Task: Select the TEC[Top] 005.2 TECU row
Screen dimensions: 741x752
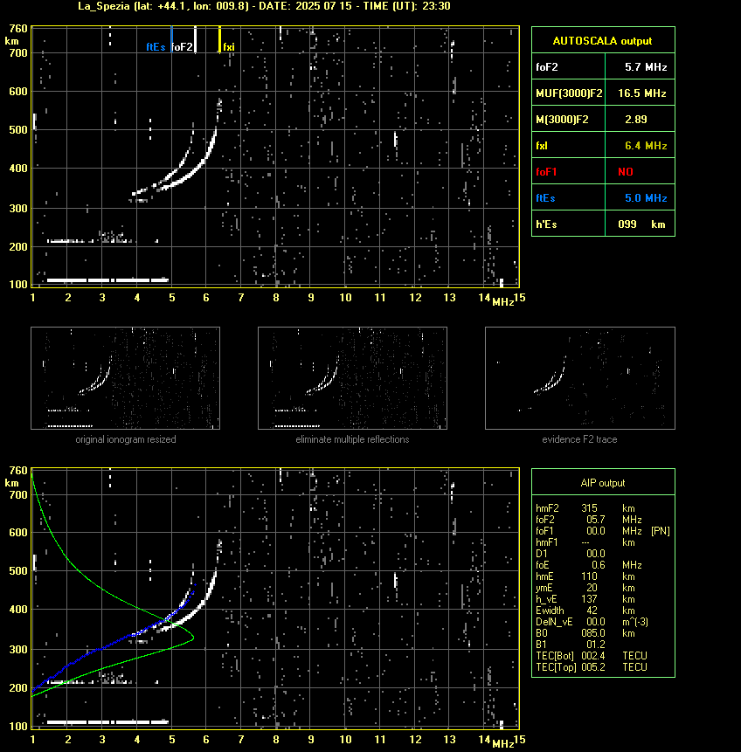Action: click(x=592, y=667)
